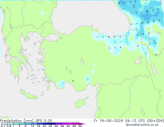Select the 0.5–1 mm legend color

tap(10, 124)
